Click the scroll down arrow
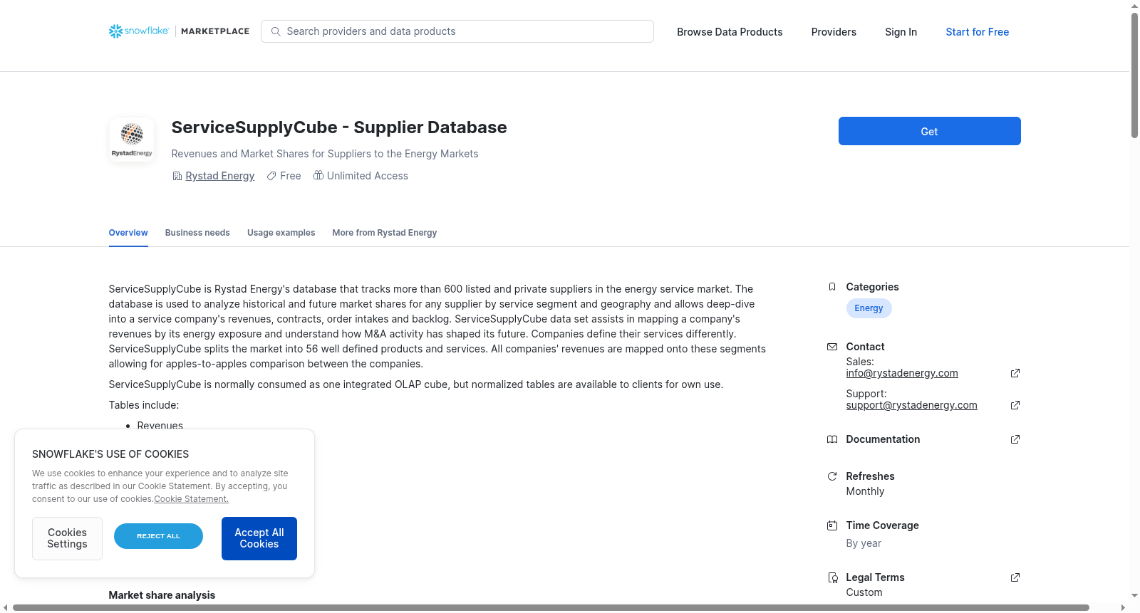This screenshot has height=613, width=1140. [x=1134, y=596]
